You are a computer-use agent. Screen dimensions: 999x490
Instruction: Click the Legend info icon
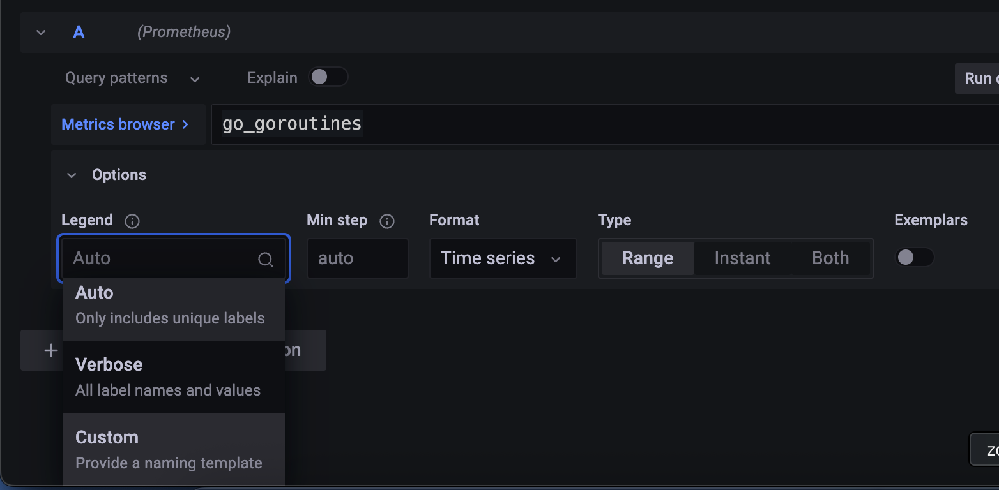coord(132,221)
